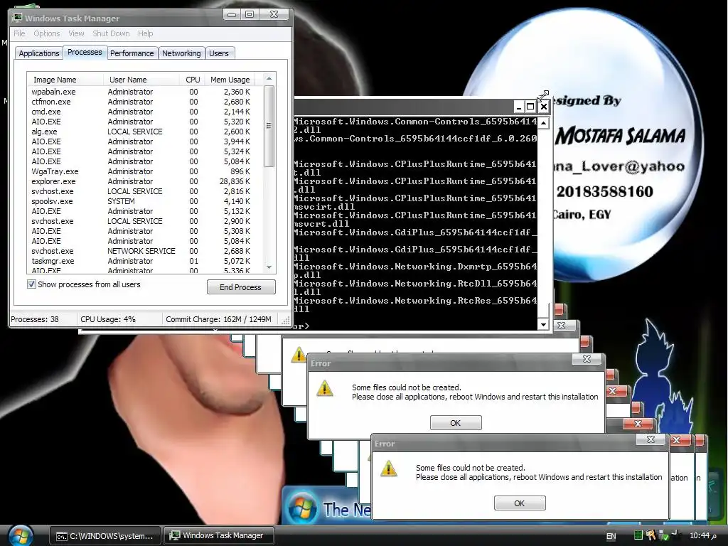This screenshot has height=546, width=728.
Task: Open the Options menu
Action: (x=46, y=33)
